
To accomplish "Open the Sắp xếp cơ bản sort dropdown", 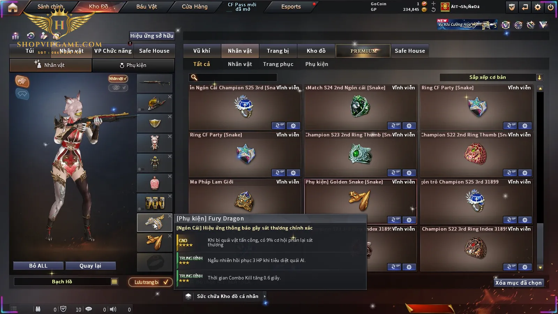I will coord(491,77).
